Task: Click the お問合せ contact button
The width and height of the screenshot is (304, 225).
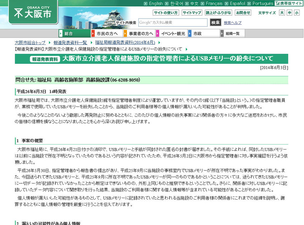Action: [243, 13]
